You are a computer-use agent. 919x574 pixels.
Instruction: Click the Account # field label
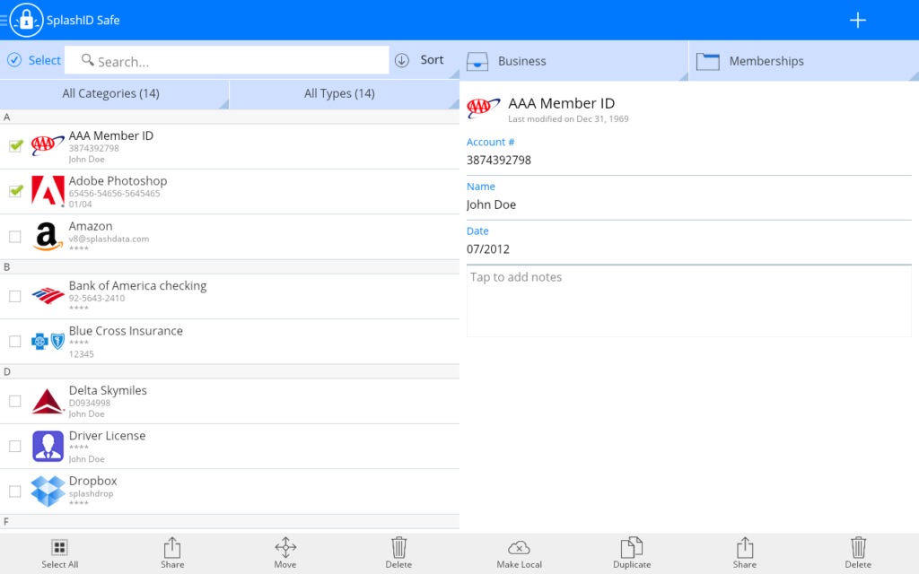pyautogui.click(x=491, y=143)
